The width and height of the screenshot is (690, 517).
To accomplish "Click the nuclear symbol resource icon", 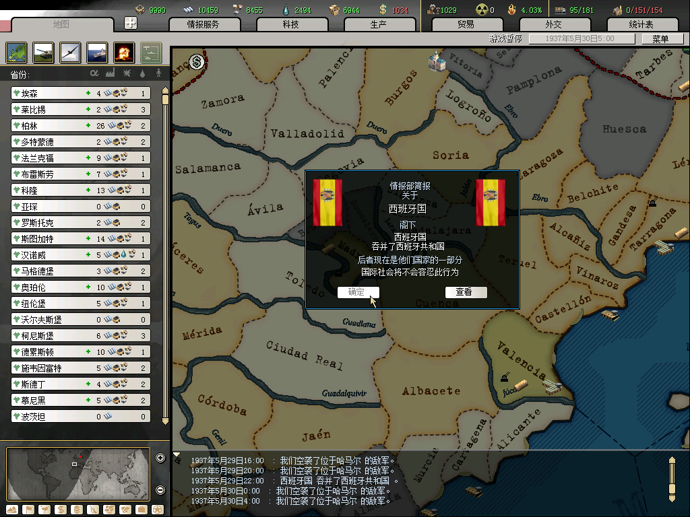I will (482, 9).
